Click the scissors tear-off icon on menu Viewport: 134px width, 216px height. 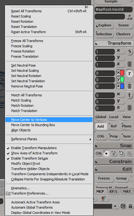tap(86, 7)
